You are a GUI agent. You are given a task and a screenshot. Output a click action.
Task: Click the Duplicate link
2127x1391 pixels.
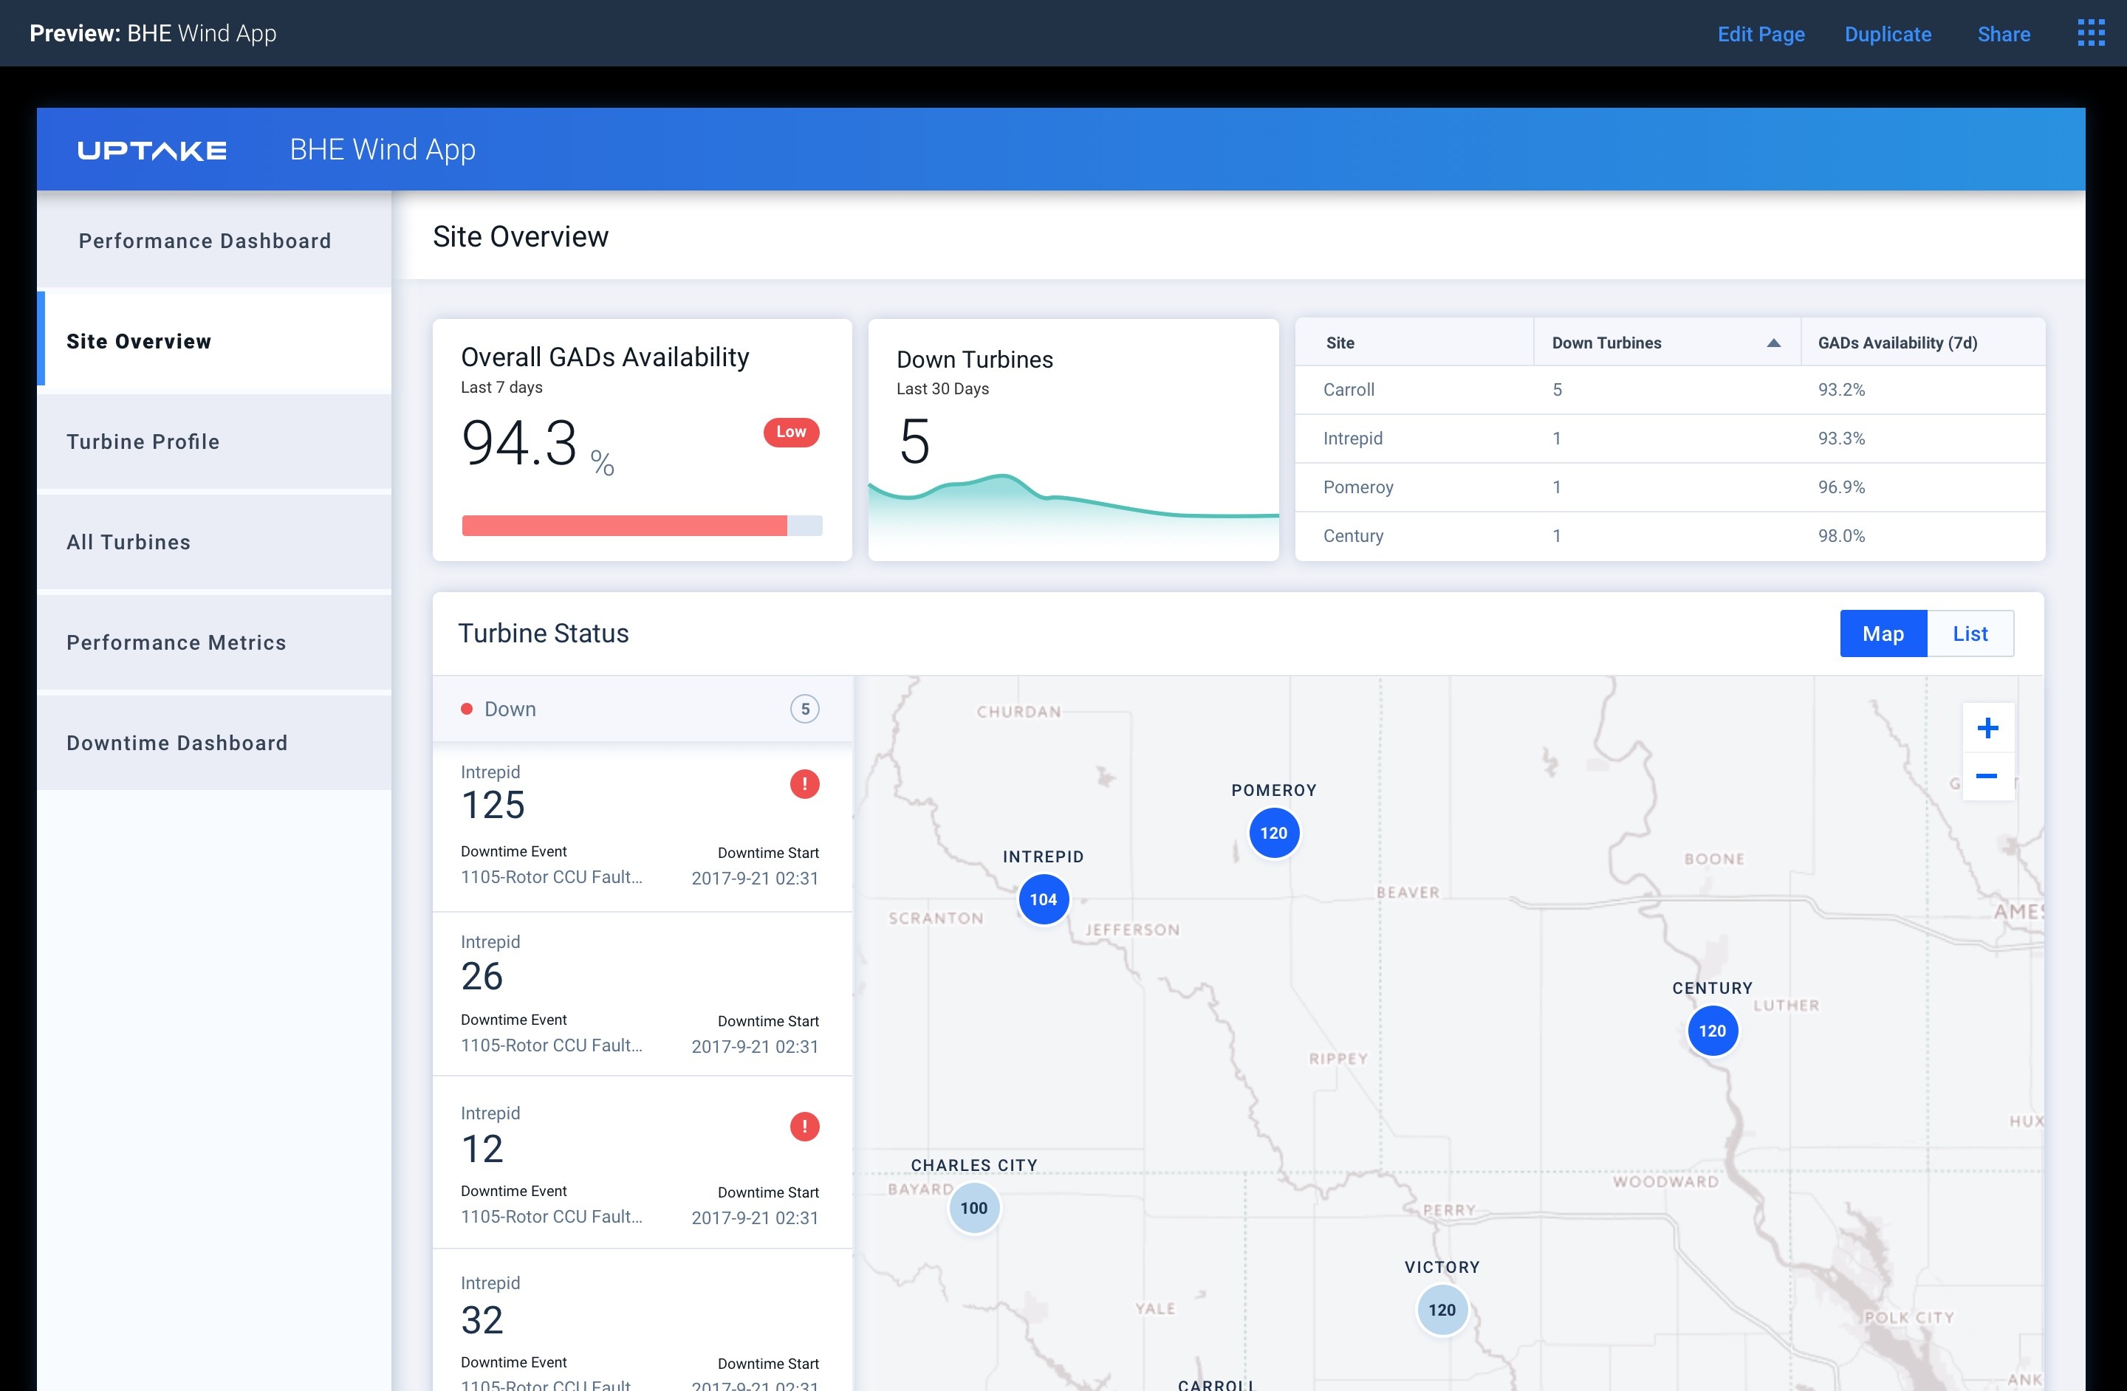[1888, 34]
